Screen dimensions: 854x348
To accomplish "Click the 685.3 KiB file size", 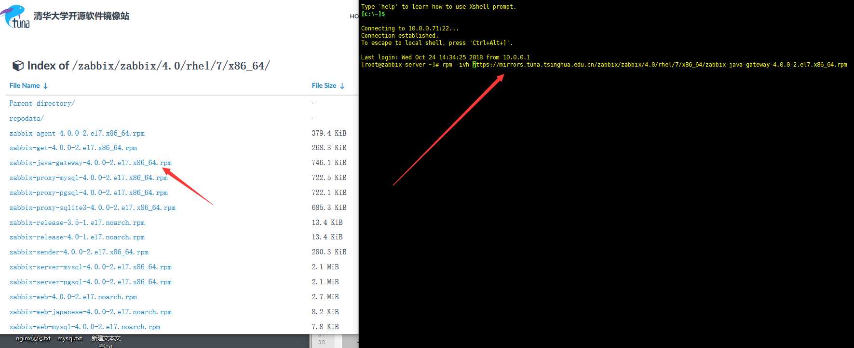I will [x=329, y=208].
